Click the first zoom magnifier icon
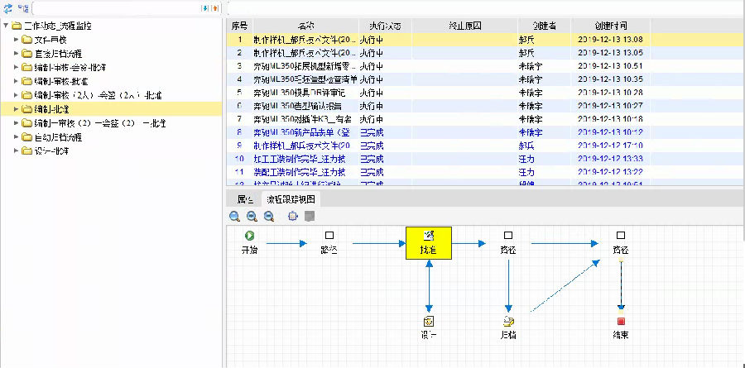 point(235,217)
